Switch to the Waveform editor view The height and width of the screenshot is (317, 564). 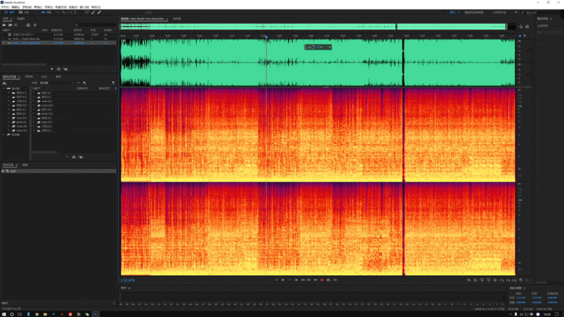coord(9,12)
